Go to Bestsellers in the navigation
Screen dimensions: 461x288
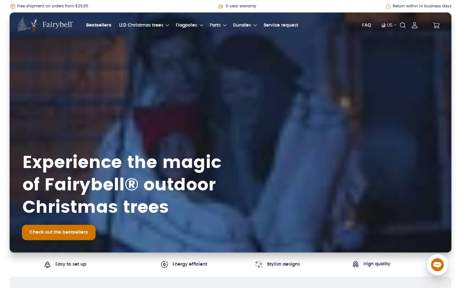pos(99,25)
